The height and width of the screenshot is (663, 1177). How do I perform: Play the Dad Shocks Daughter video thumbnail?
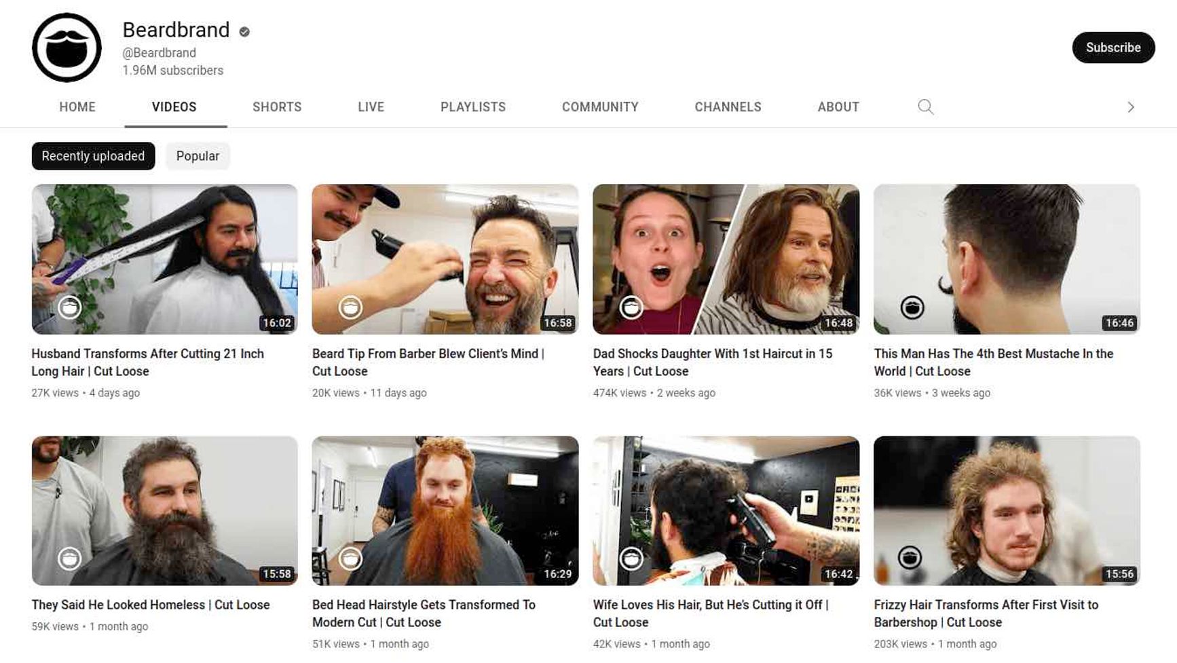(x=726, y=259)
